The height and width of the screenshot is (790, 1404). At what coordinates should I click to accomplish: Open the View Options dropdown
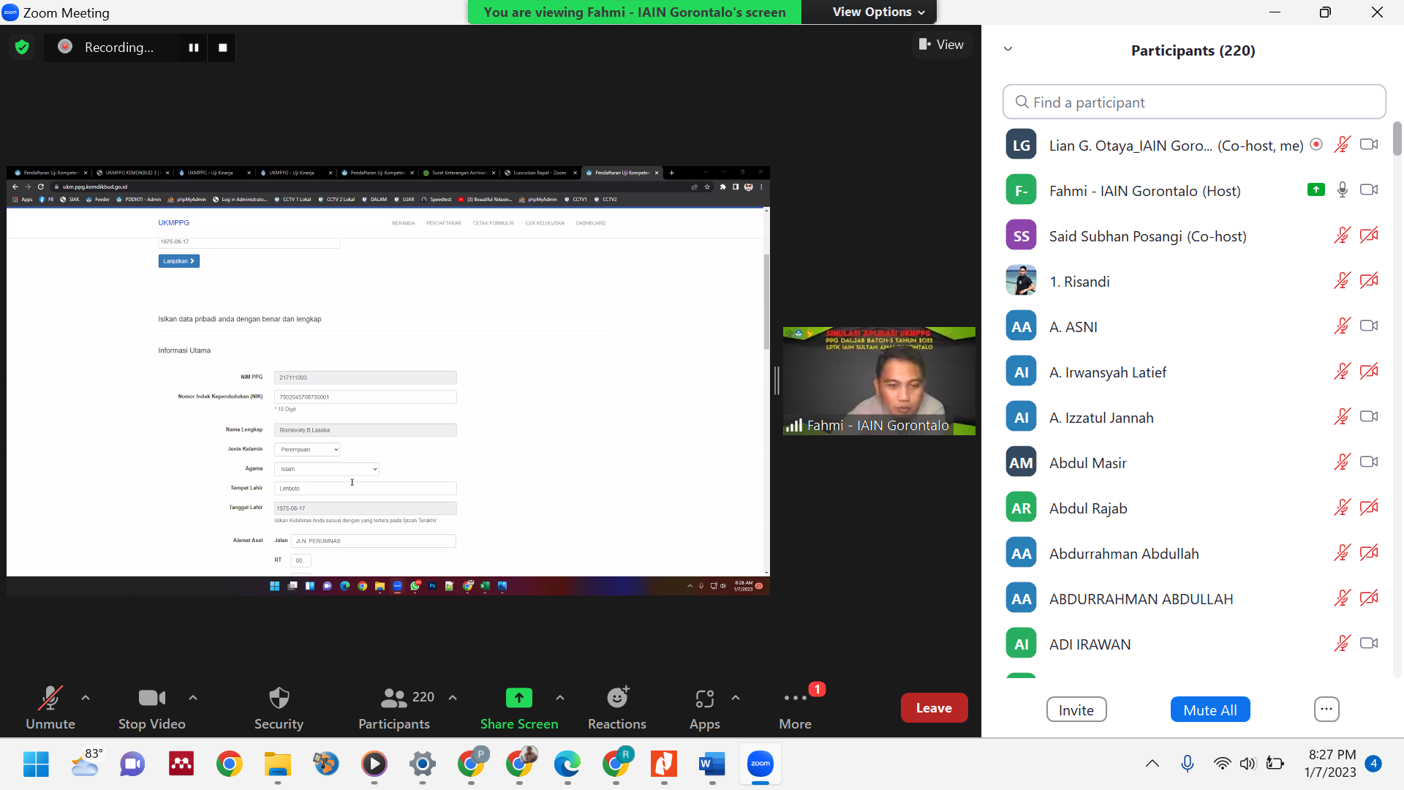(x=877, y=12)
